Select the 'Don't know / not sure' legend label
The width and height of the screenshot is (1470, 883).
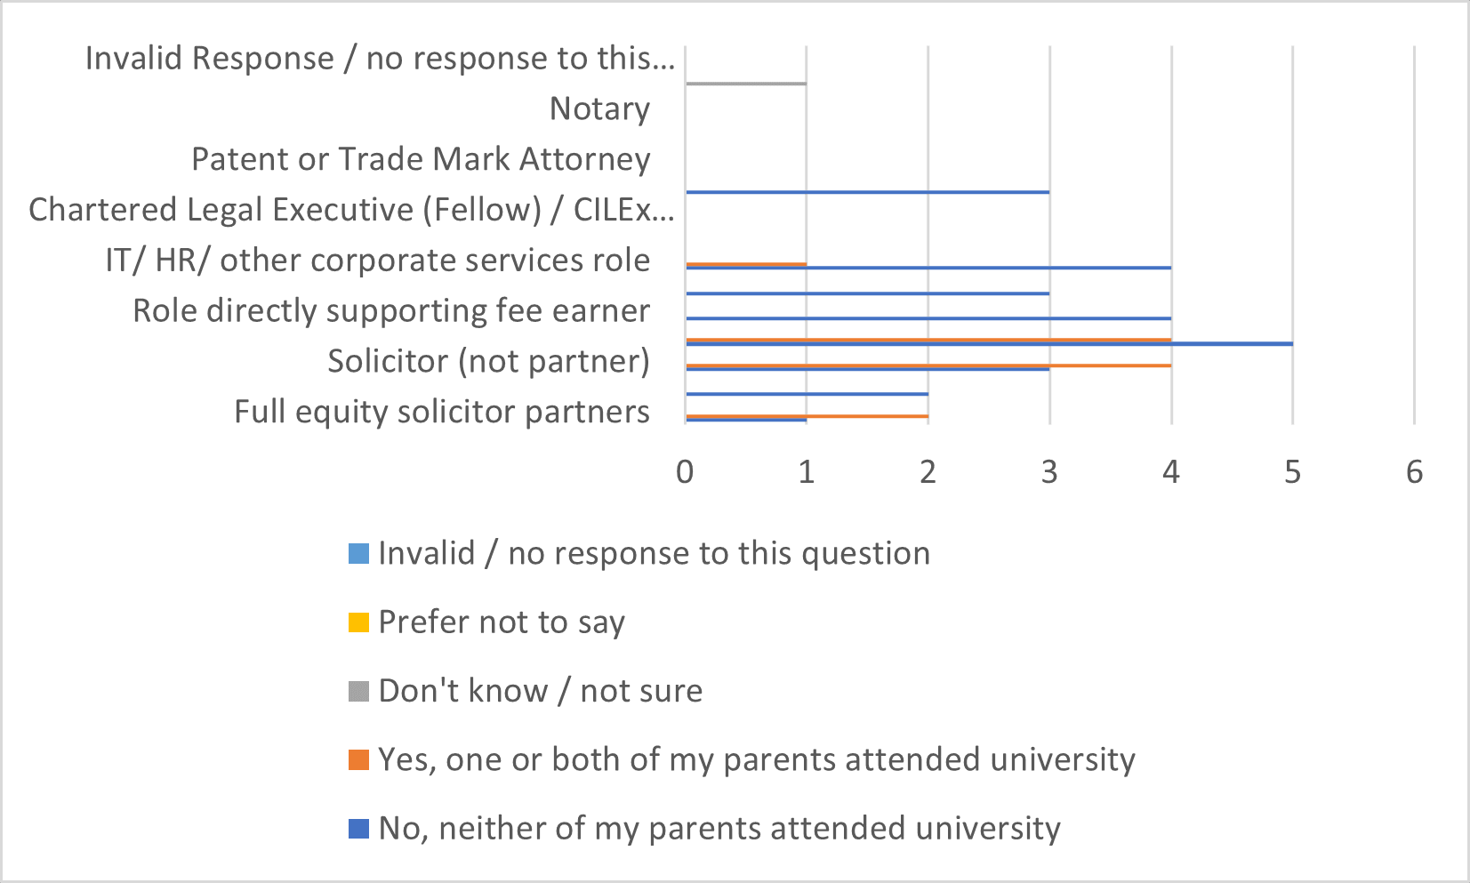540,691
